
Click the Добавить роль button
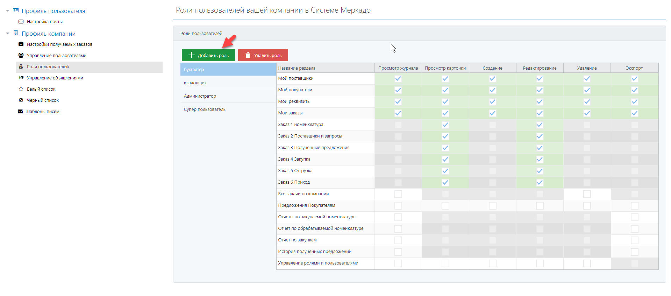point(208,55)
